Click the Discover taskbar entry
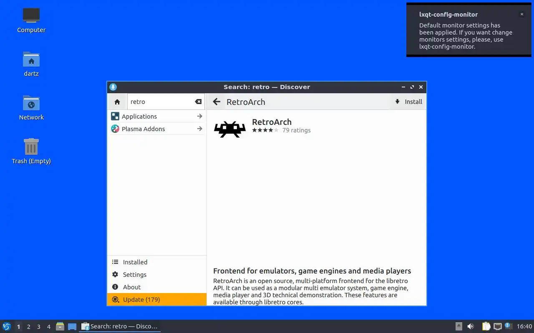This screenshot has width=534, height=333. pyautogui.click(x=120, y=326)
